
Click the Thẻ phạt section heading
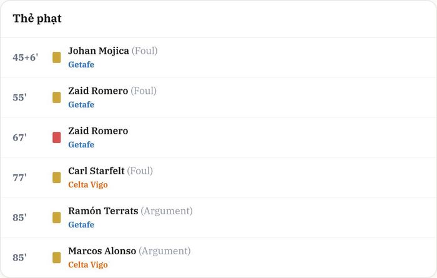click(37, 19)
